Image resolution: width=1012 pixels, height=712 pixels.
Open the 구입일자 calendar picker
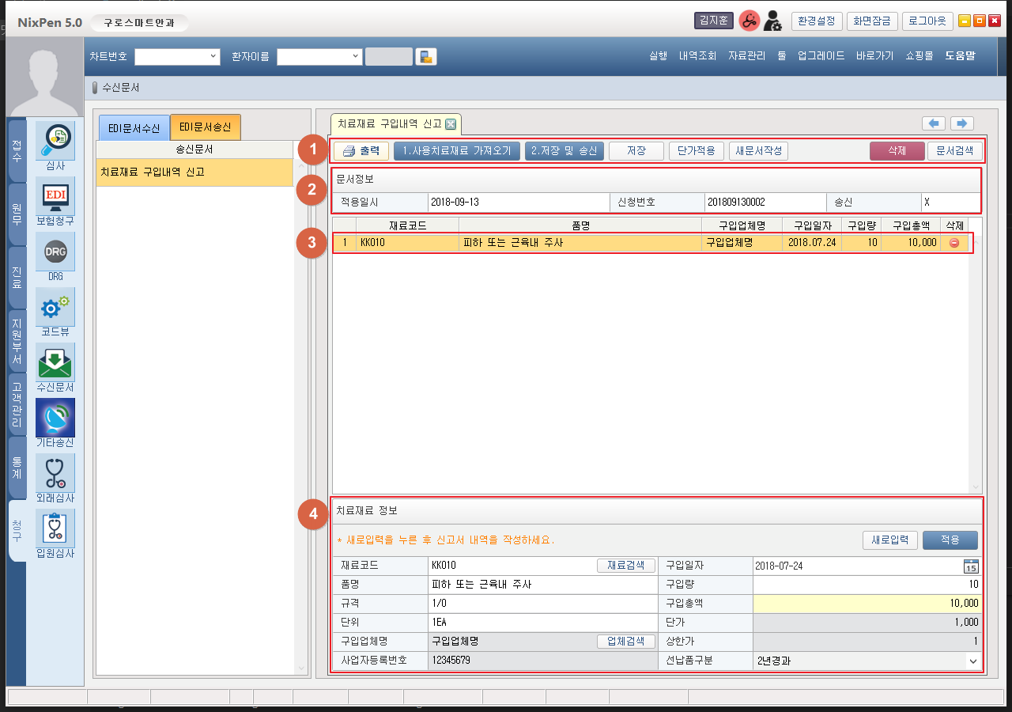(971, 566)
